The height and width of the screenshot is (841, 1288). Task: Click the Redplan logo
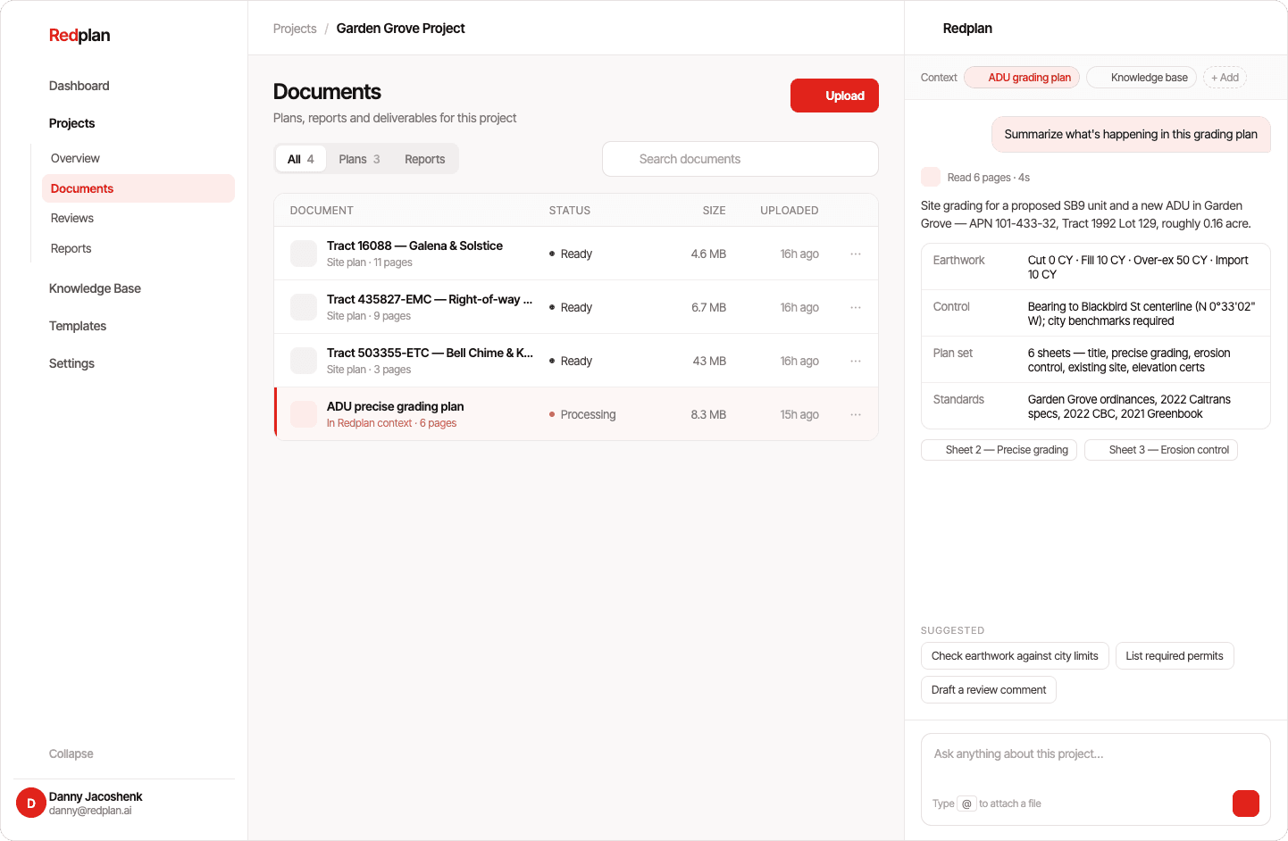[x=79, y=35]
